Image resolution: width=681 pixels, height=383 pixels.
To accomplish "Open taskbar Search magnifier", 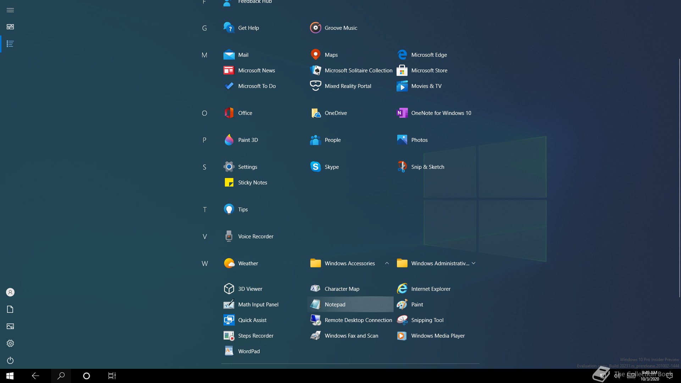I will click(61, 376).
